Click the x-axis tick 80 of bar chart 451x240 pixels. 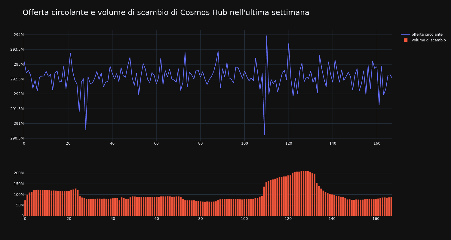click(x=200, y=219)
